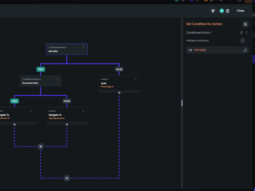This screenshot has height=191, width=255.
Task: Click the Phone Sign In label in Action 3
Action: [107, 87]
